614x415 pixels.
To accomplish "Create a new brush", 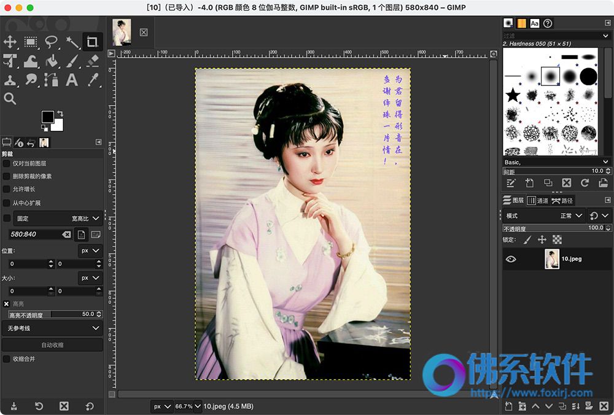I will pyautogui.click(x=529, y=183).
